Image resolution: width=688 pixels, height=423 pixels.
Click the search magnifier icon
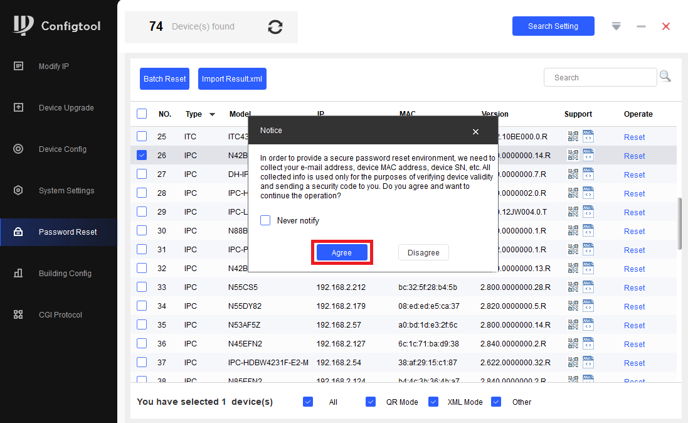click(665, 77)
